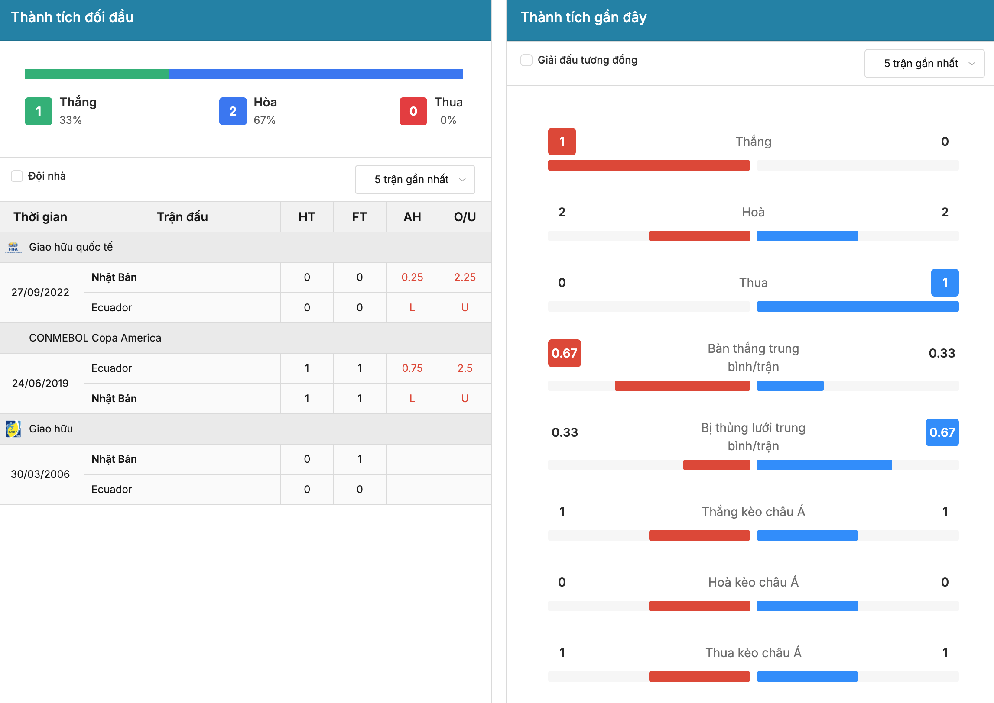Click the league badge beside Giao hữu
The height and width of the screenshot is (703, 994).
(x=13, y=429)
